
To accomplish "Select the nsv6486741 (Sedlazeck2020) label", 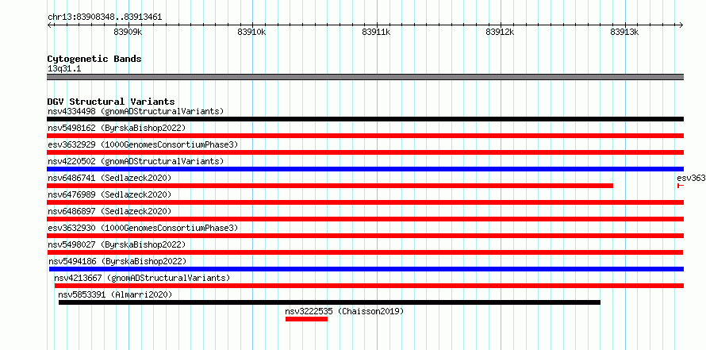I will 109,178.
